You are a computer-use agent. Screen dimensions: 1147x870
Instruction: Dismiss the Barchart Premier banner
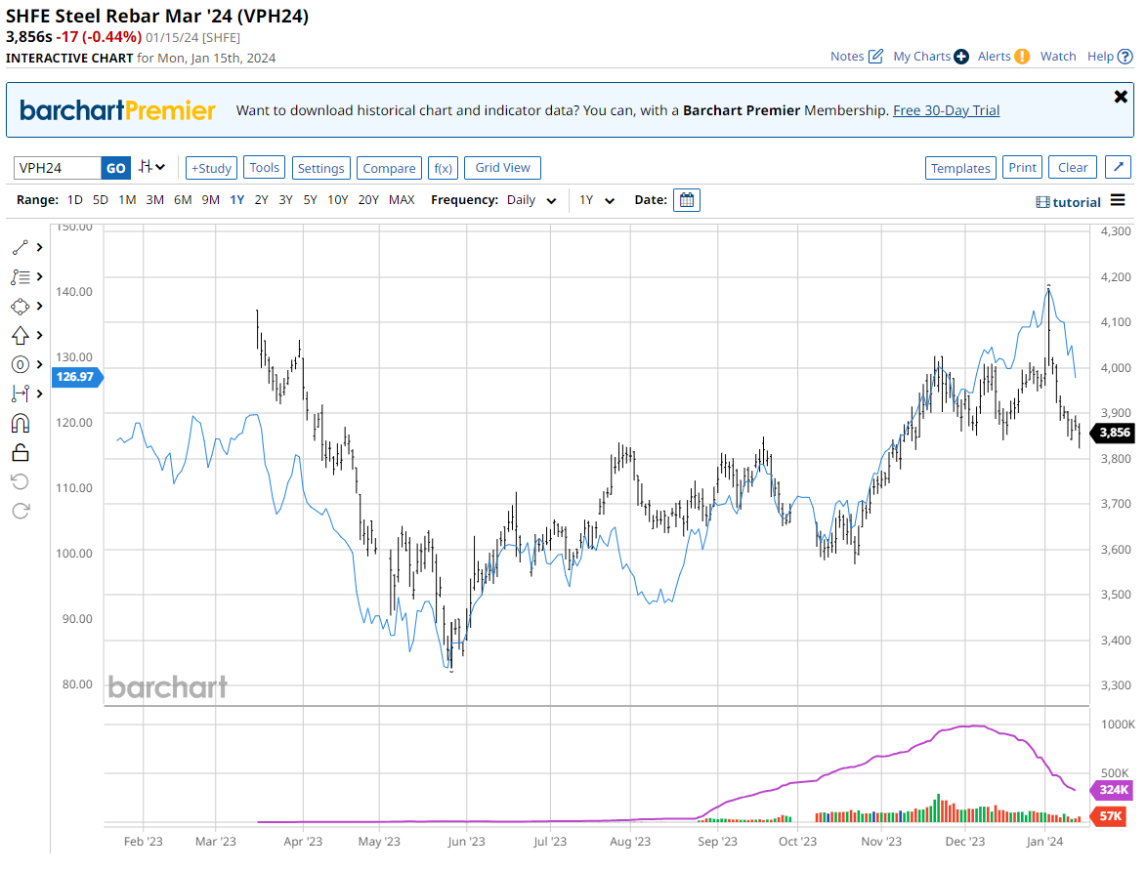1121,97
